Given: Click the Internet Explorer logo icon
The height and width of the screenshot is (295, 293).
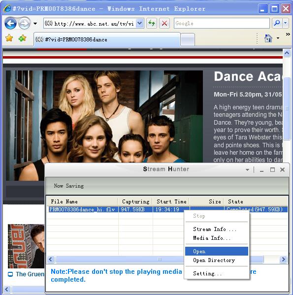Looking at the screenshot, I should 7,8.
